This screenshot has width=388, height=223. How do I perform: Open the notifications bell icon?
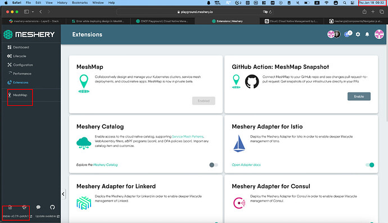[x=367, y=34]
